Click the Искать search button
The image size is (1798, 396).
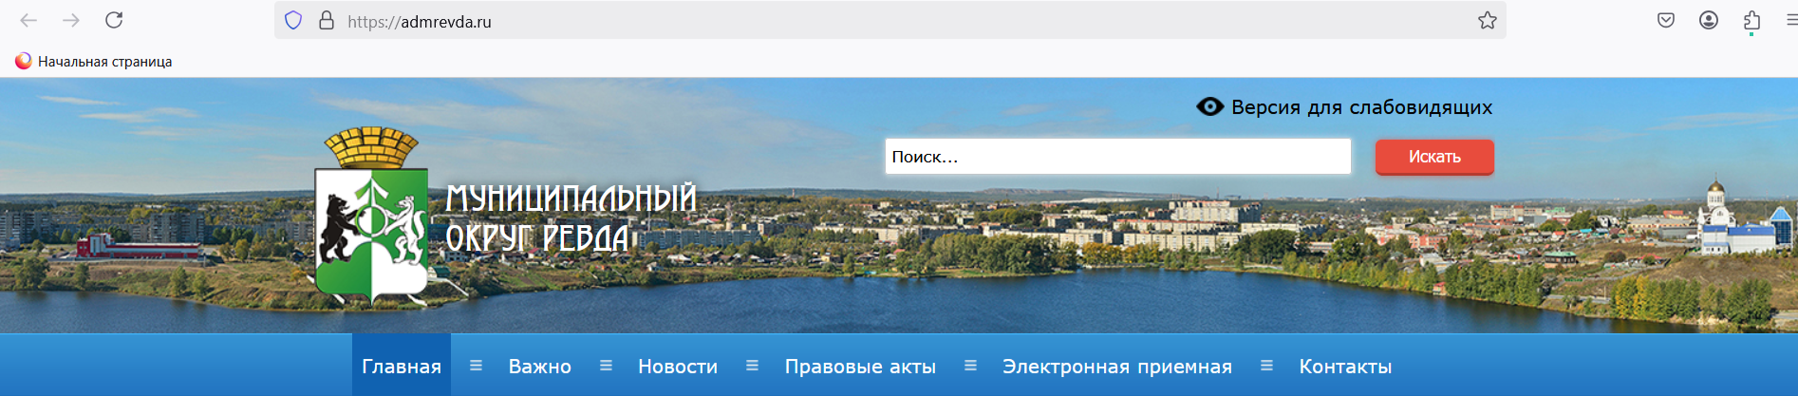click(1433, 157)
